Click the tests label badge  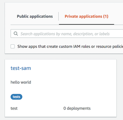point(17,97)
